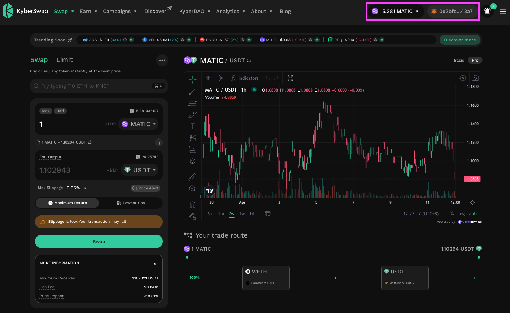Refresh the 1 MATIC rate
510x313 pixels.
coord(38,142)
